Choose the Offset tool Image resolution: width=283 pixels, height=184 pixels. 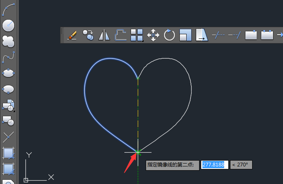pos(120,35)
